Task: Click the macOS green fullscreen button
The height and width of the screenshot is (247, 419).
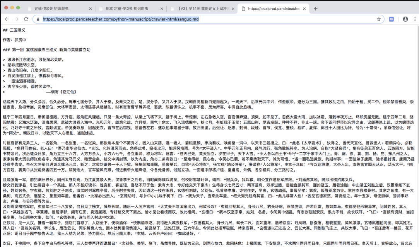Action: 18,8
